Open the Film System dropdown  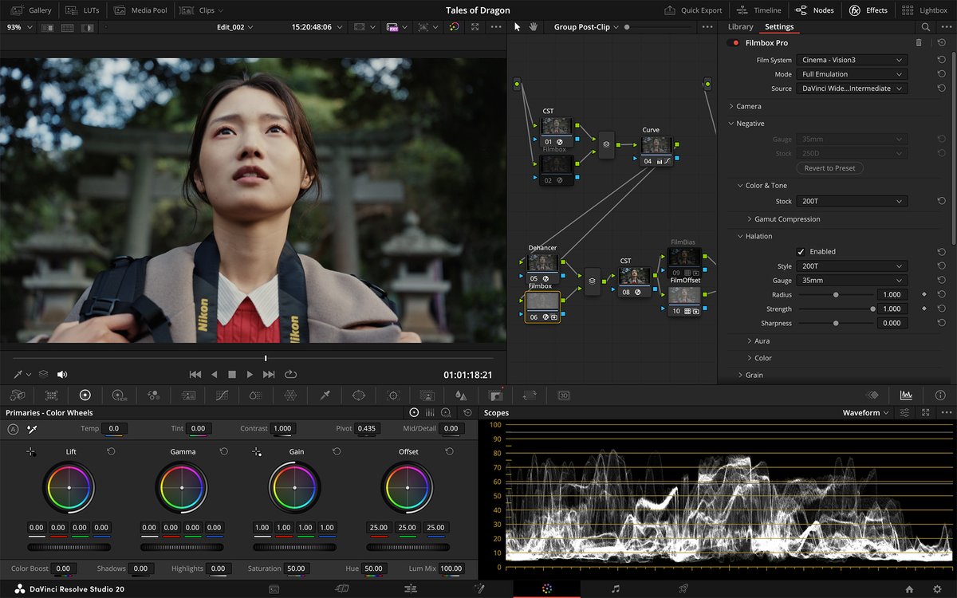[852, 60]
